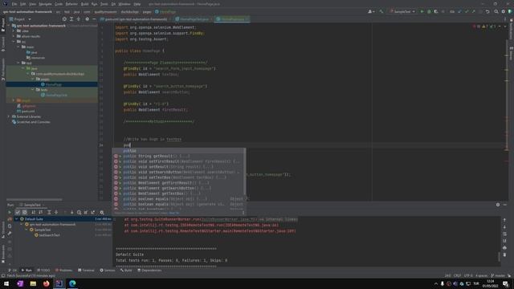The height and width of the screenshot is (289, 514).
Task: Collapse Default Suite in test results
Action: click(17, 219)
